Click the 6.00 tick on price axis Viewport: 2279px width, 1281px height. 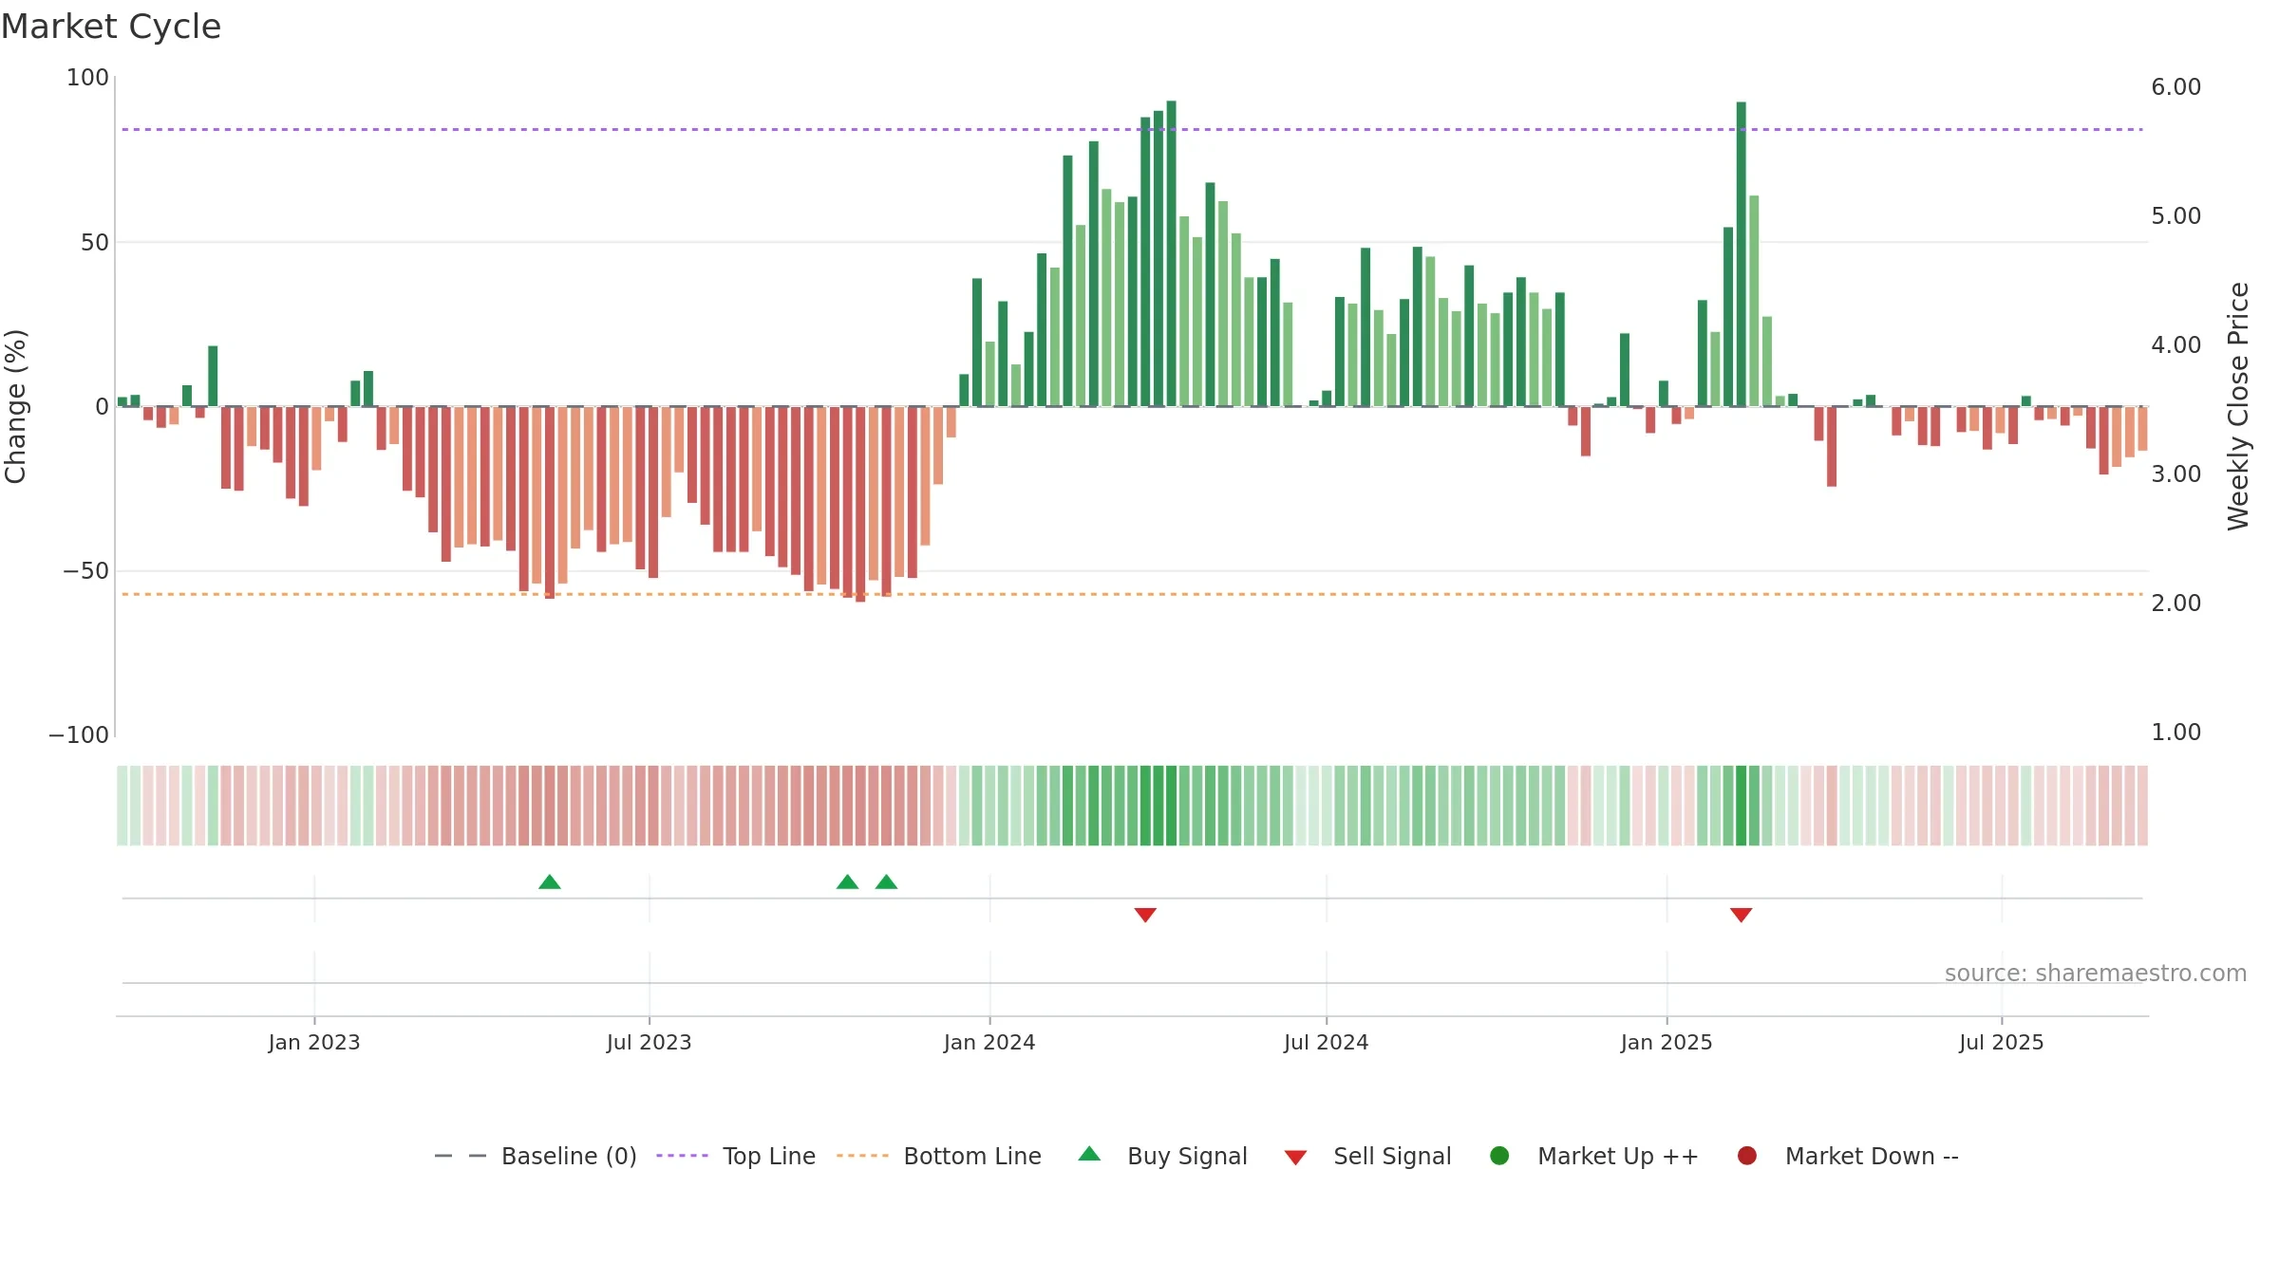tap(2176, 87)
